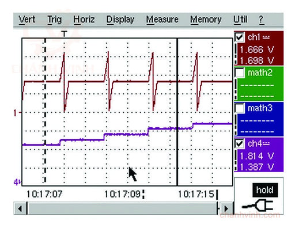This screenshot has width=295, height=228.
Task: Click the 10:17:09 timestamp
Action: [122, 194]
